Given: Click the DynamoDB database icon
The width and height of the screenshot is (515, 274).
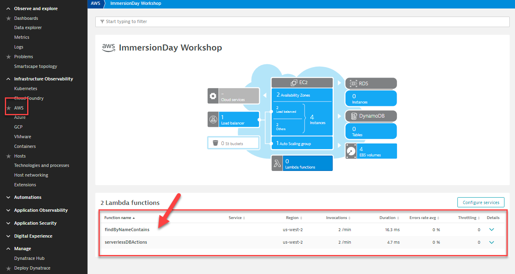Looking at the screenshot, I should click(x=353, y=116).
